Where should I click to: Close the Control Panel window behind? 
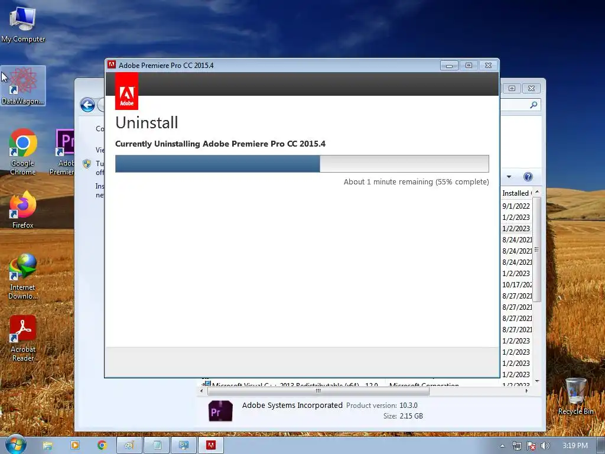[x=531, y=89]
